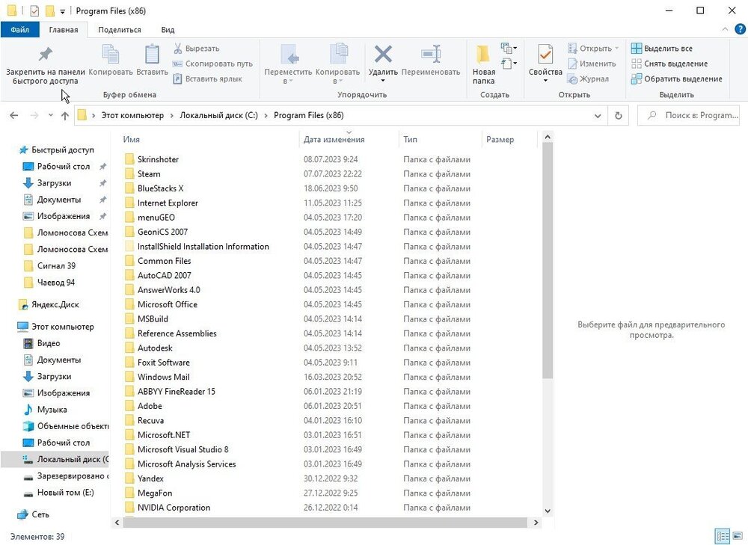
Task: Click Вставить ярлык in ribbon
Action: tap(207, 78)
